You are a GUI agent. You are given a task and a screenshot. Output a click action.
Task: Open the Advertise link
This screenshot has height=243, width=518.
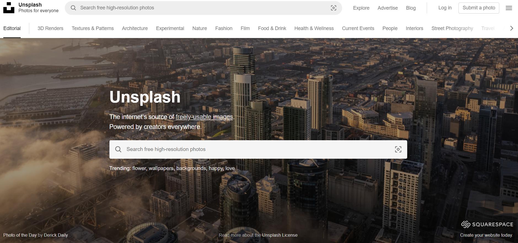[x=388, y=8]
